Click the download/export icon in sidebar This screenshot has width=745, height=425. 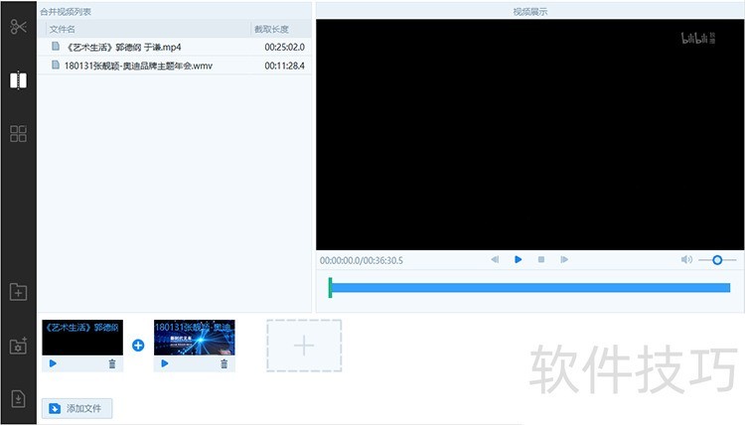pos(18,399)
